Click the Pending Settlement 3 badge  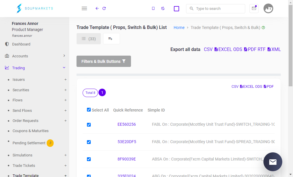tap(50, 143)
